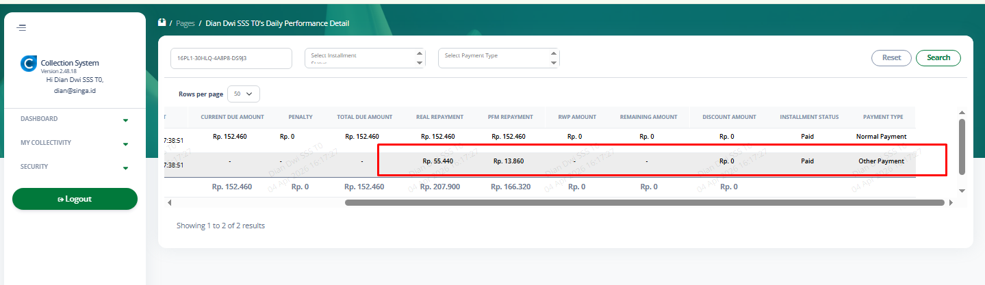Select total PFM Repayment Rp. 166.320

(x=511, y=187)
